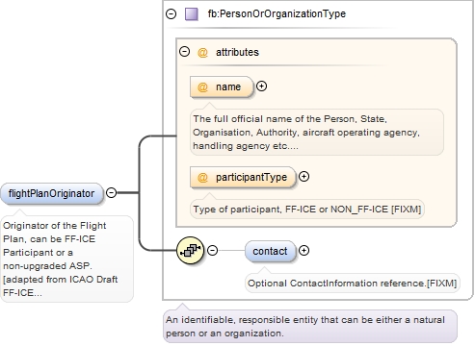The image size is (475, 346).
Task: Collapse the fb:PersonOrOrganizationType box
Action: (171, 13)
